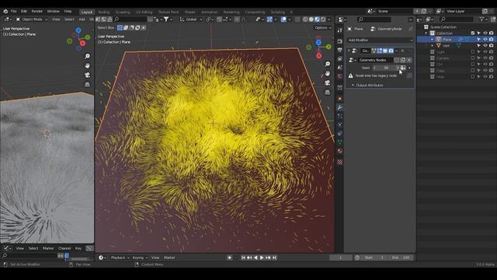This screenshot has height=280, width=497.
Task: Switch orthographic/perspective grid icon in right viewport
Action: [x=328, y=92]
